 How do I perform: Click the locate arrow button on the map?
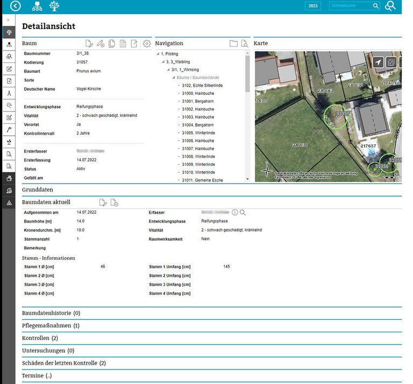tap(378, 62)
